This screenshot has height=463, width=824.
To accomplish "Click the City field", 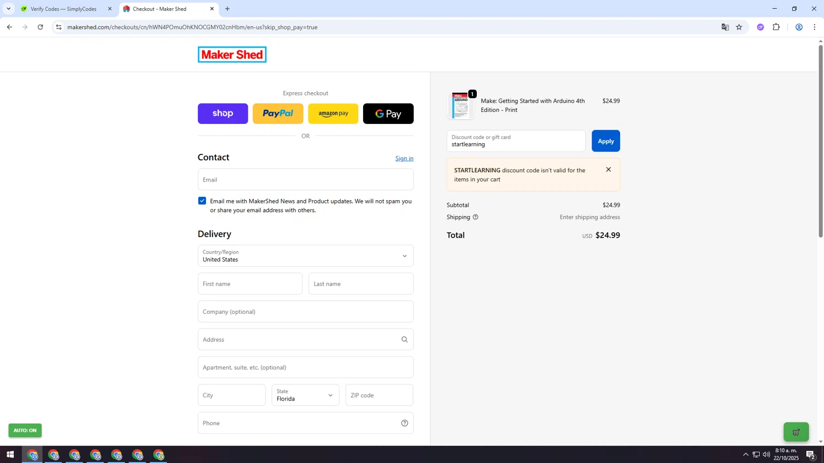I will pyautogui.click(x=231, y=395).
